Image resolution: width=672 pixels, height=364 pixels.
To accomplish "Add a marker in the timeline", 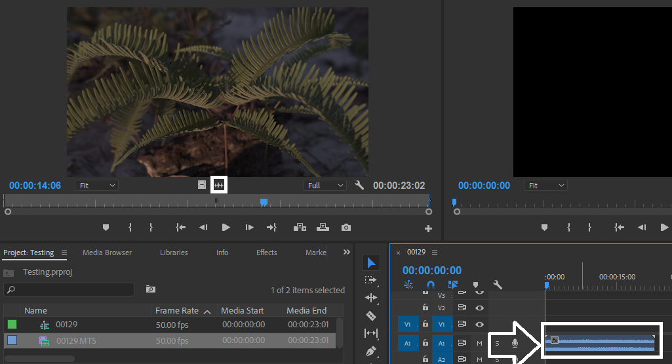I will (475, 285).
